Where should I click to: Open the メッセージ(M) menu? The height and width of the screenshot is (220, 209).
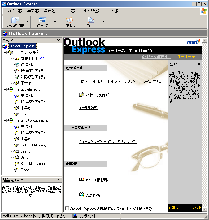pyautogui.click(x=89, y=11)
